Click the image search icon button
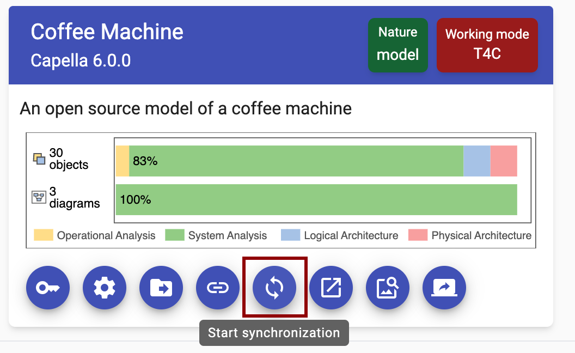 pyautogui.click(x=388, y=288)
